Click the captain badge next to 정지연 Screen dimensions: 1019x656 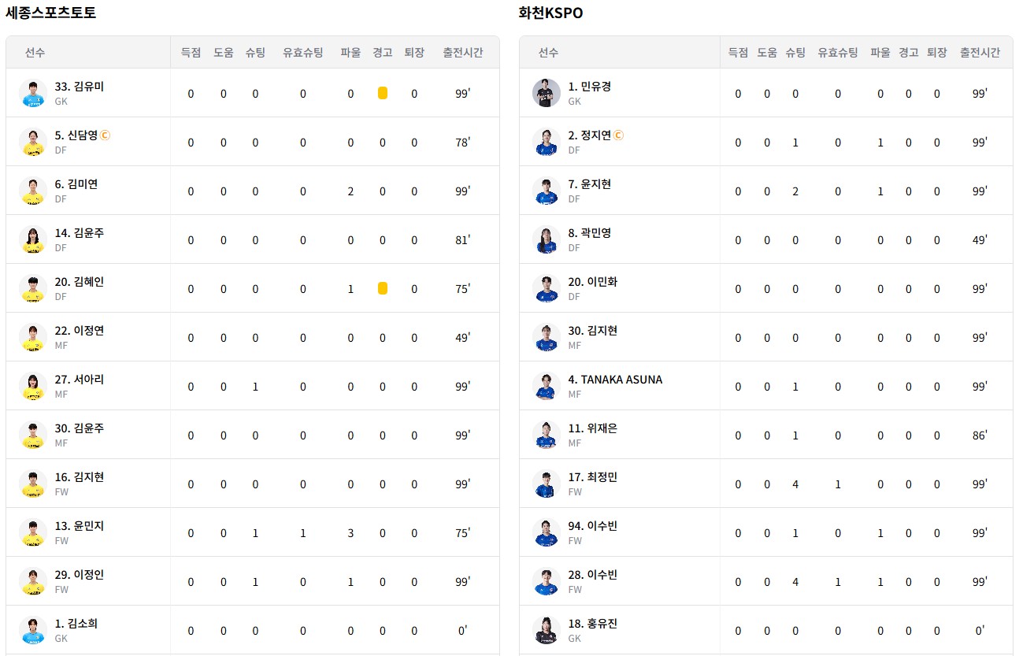pos(619,135)
